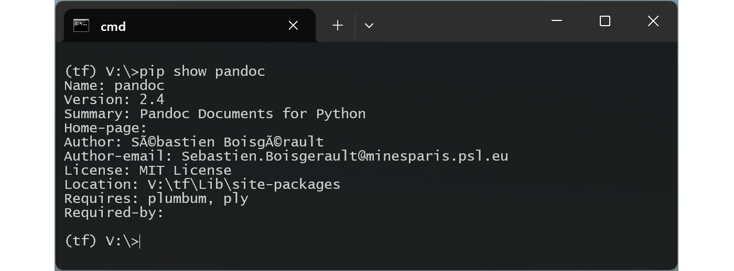Click the "Version: 2.4" output line
The height and width of the screenshot is (271, 734).
(x=114, y=99)
